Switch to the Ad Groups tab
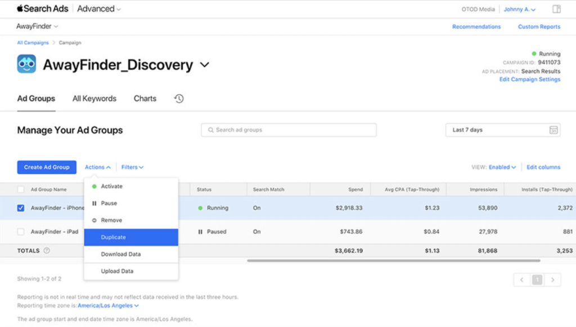Image resolution: width=576 pixels, height=327 pixels. point(36,99)
